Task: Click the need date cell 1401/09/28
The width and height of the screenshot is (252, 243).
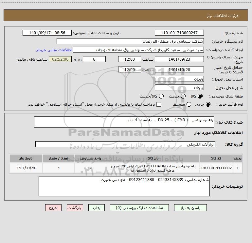Action: pos(26,168)
